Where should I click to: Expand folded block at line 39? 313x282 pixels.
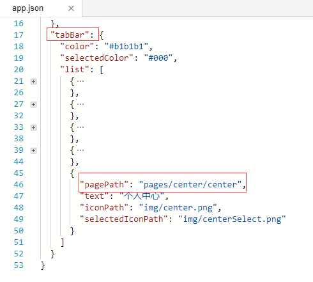point(33,150)
